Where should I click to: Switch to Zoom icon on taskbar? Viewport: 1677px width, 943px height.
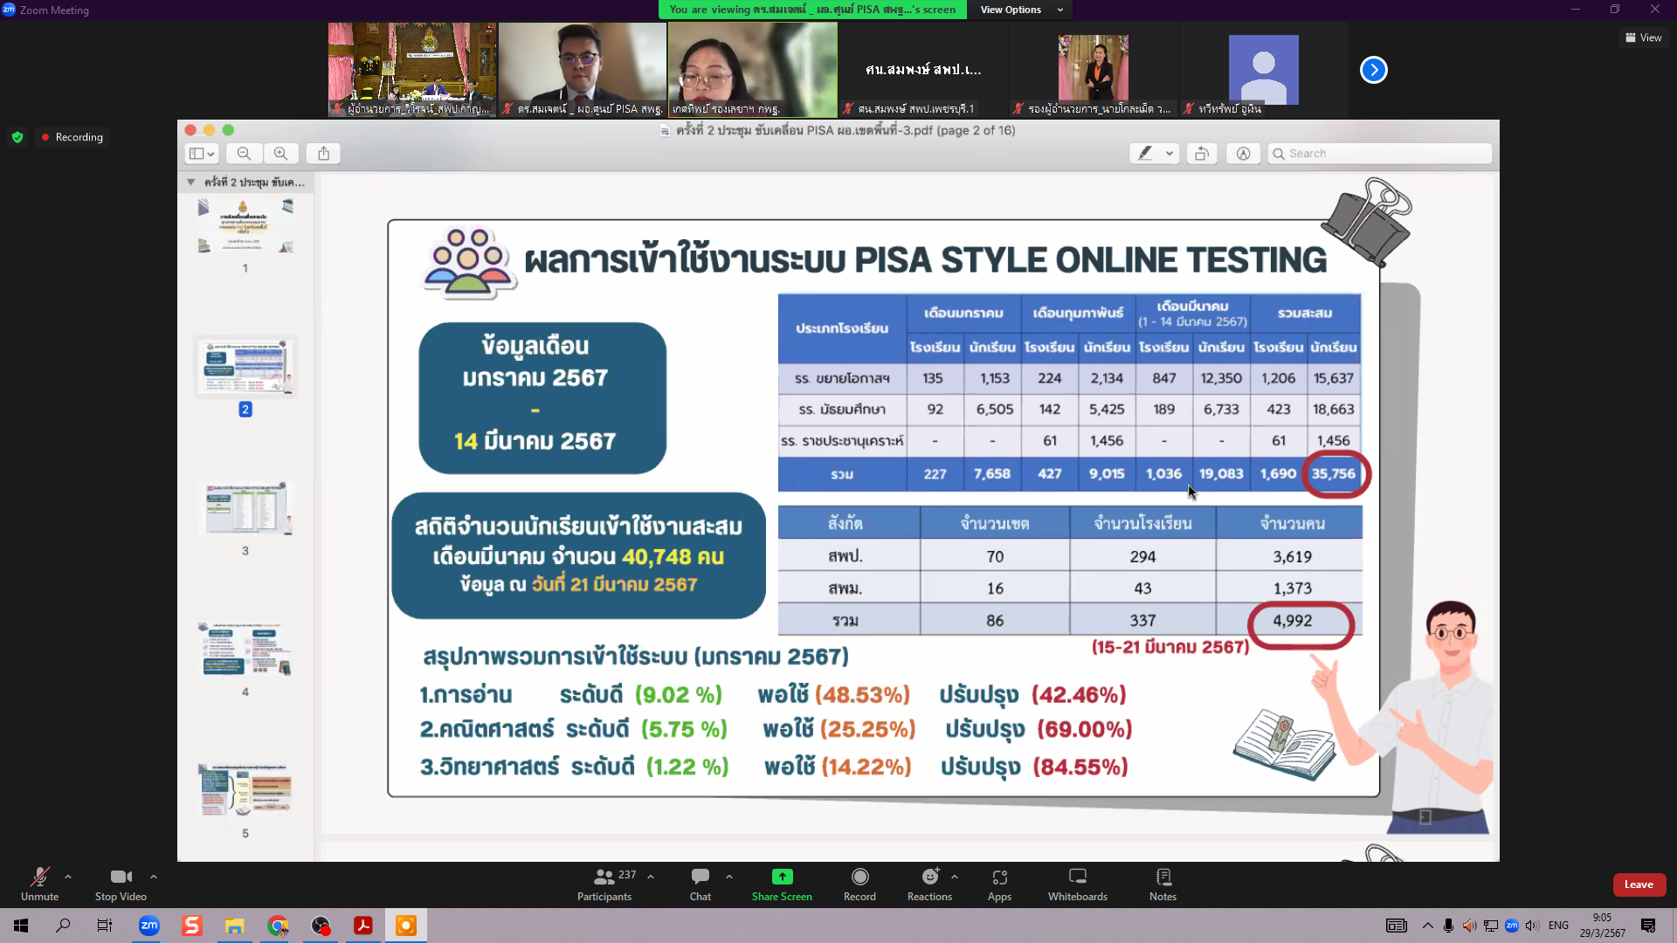pyautogui.click(x=149, y=926)
